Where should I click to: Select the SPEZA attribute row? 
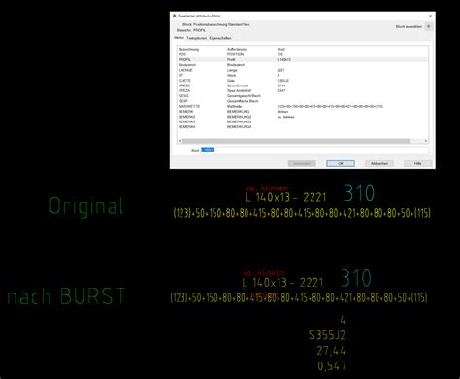pos(303,90)
